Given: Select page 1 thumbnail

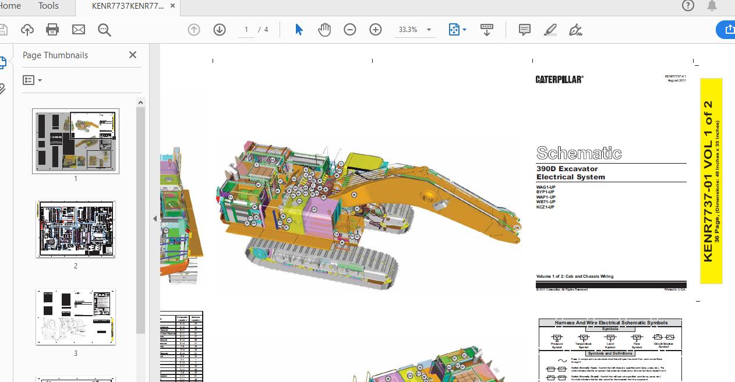Looking at the screenshot, I should [76, 141].
